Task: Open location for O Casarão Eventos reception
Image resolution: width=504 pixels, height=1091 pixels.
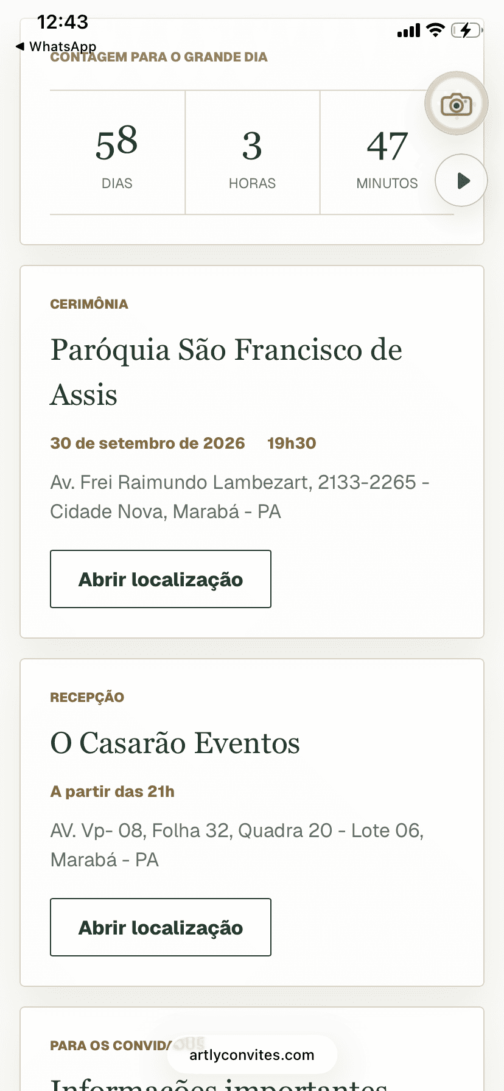Action: point(161,927)
